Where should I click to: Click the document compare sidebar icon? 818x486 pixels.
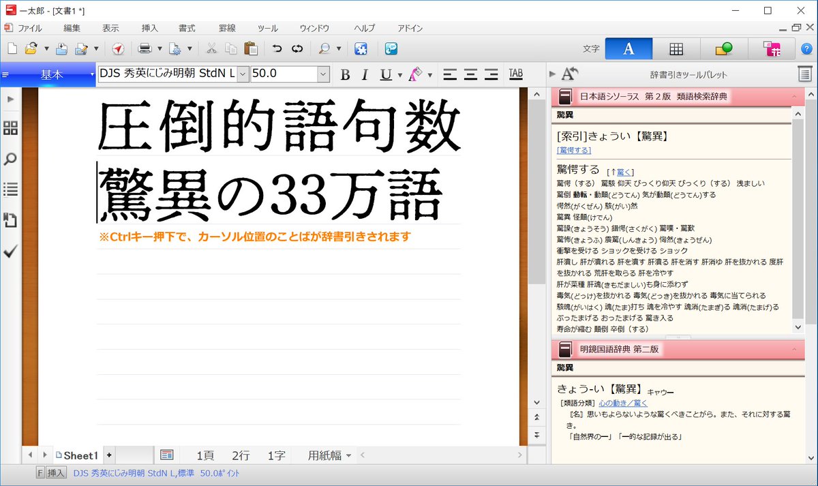point(10,220)
